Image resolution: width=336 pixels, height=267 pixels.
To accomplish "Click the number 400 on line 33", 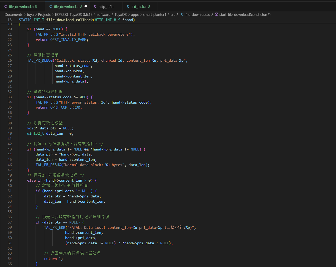I will coord(83,97).
